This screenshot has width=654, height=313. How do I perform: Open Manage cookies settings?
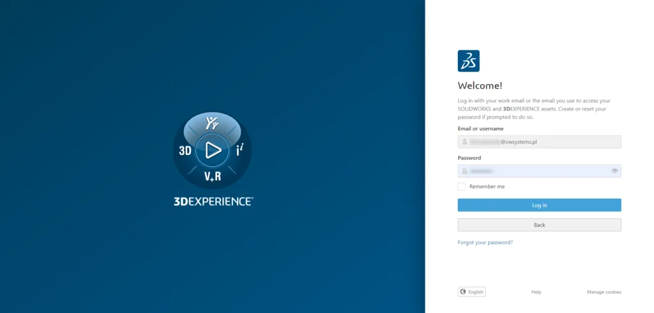pyautogui.click(x=604, y=292)
